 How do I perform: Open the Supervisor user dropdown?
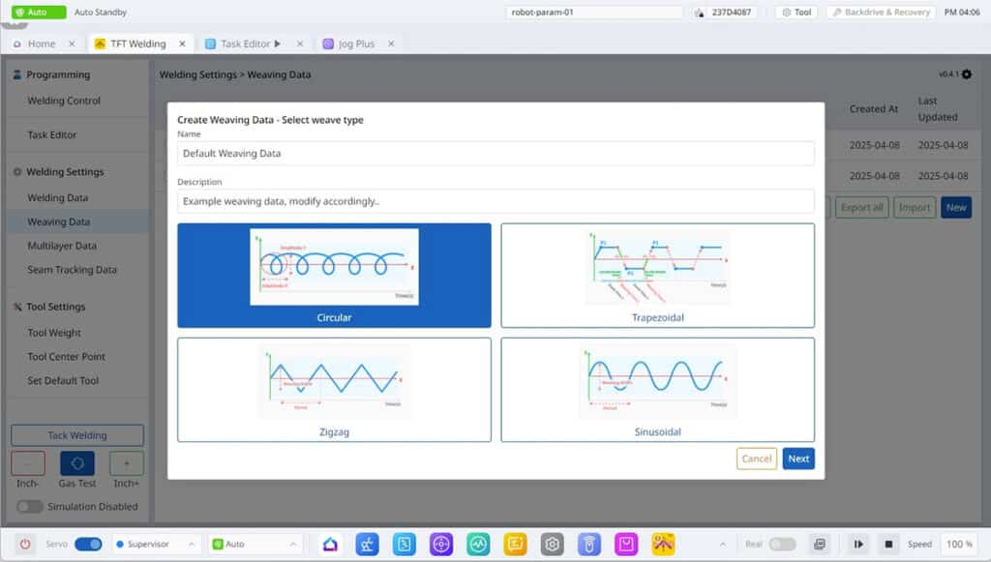155,544
